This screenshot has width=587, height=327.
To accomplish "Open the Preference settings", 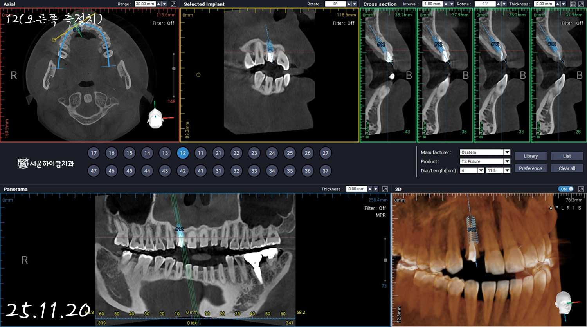I will (531, 168).
